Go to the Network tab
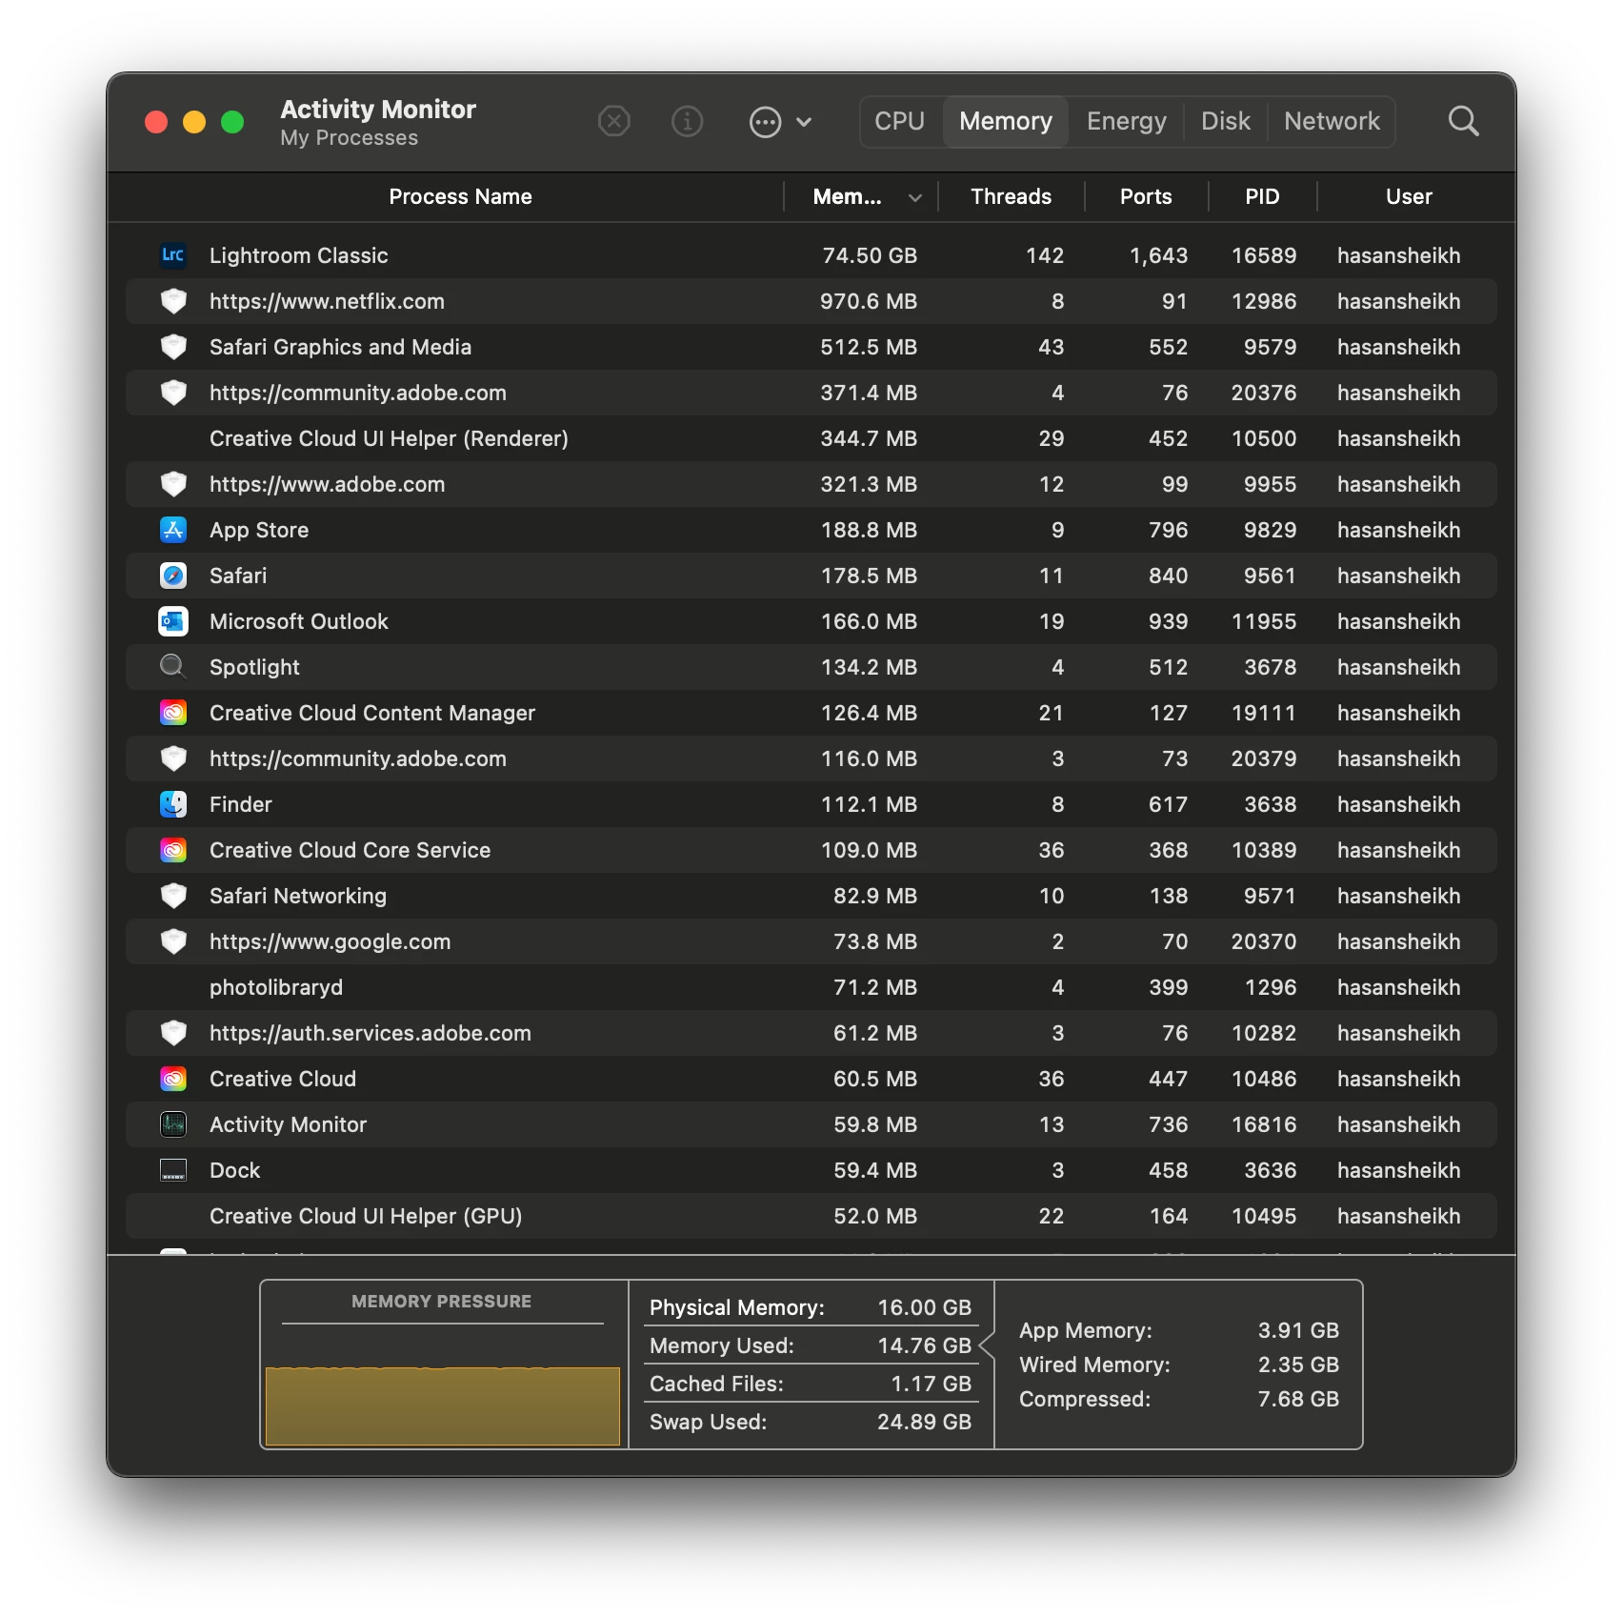This screenshot has width=1623, height=1618. (1332, 121)
